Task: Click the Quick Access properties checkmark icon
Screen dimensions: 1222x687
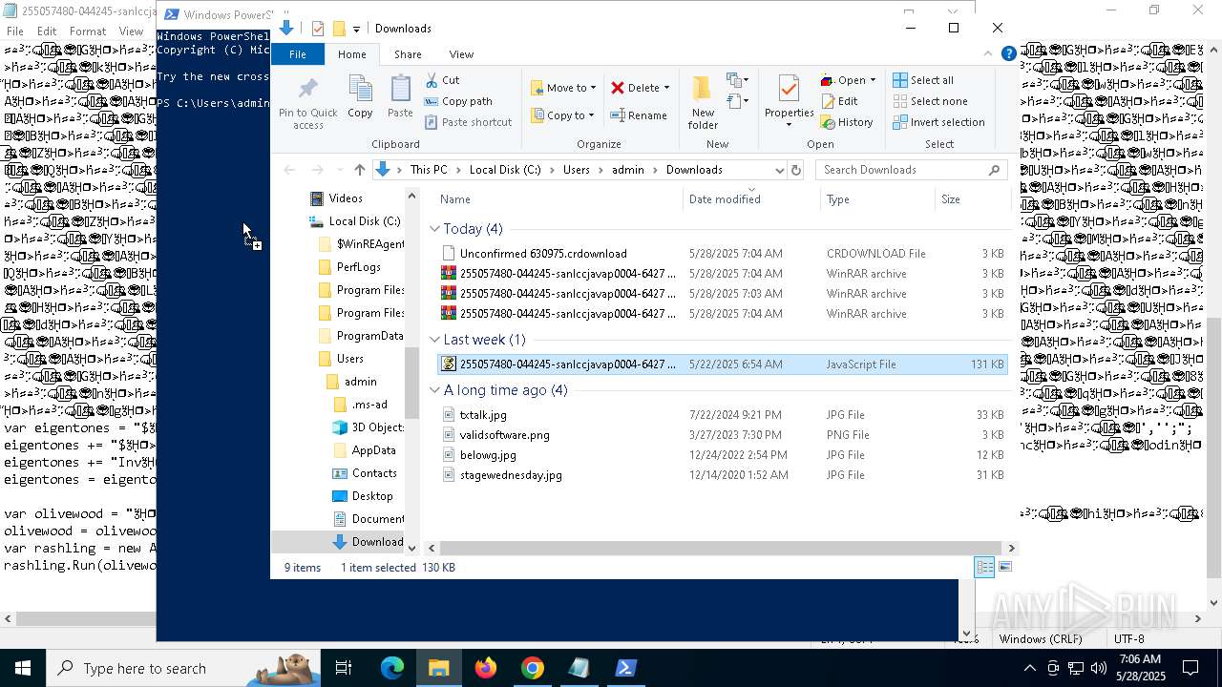Action: tap(318, 29)
